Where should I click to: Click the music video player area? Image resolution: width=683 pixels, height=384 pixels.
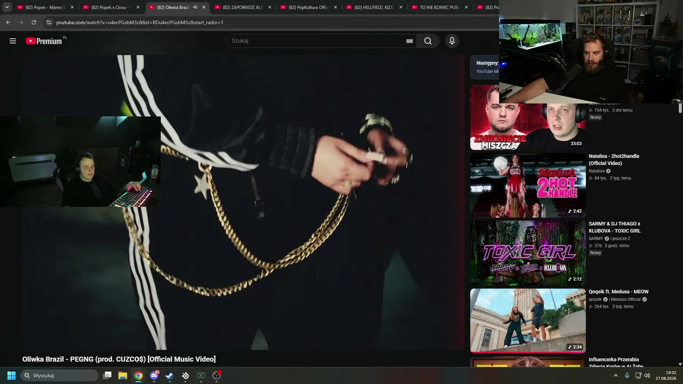pos(243,203)
